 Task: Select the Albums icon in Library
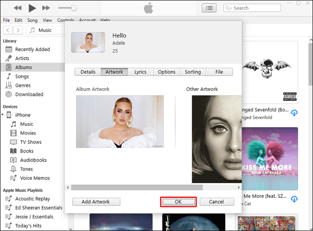8,67
